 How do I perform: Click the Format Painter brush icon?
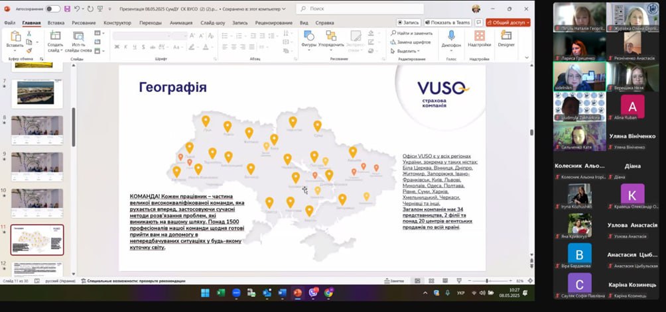[x=29, y=50]
